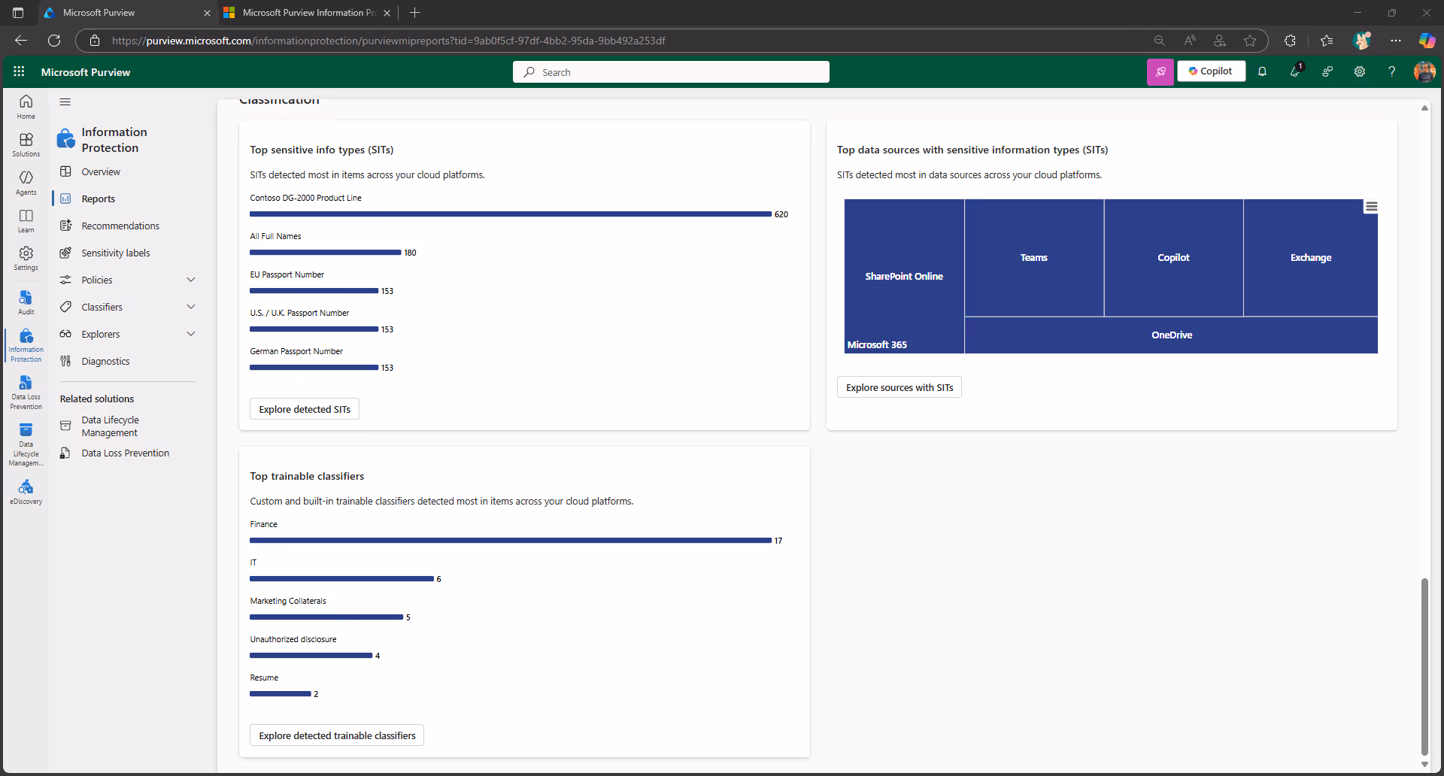Click the gear settings icon in header
This screenshot has height=776, width=1444.
pos(1360,71)
